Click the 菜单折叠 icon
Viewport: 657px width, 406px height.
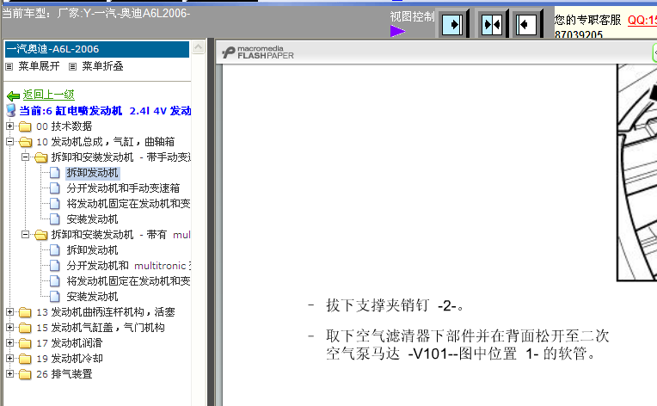click(x=72, y=66)
